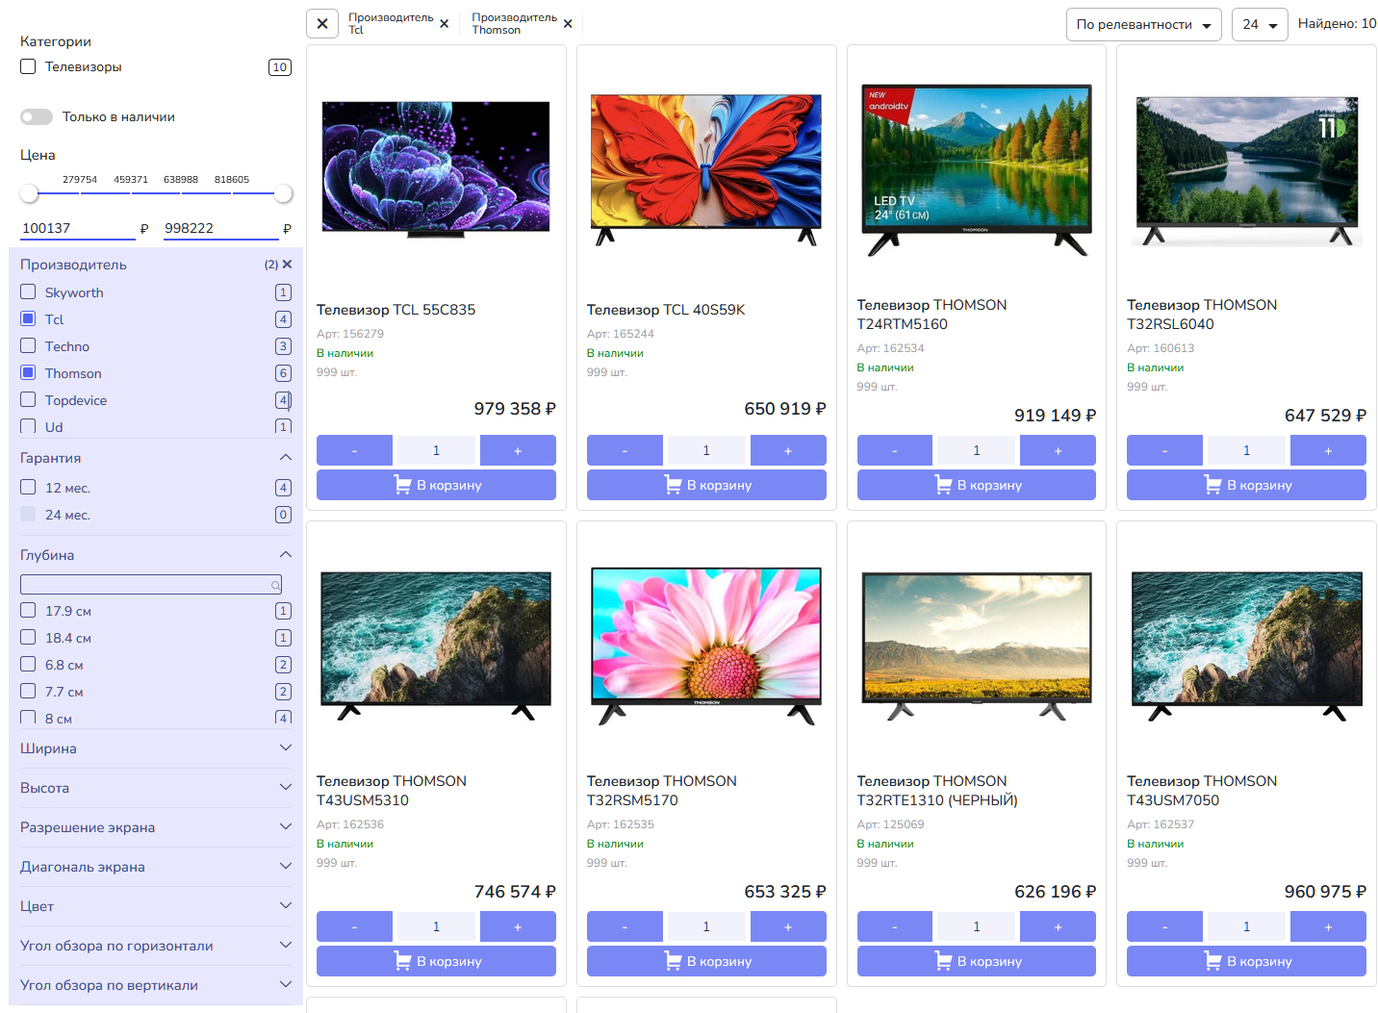
Task: Reset the Производитель filter section
Action: tap(287, 265)
